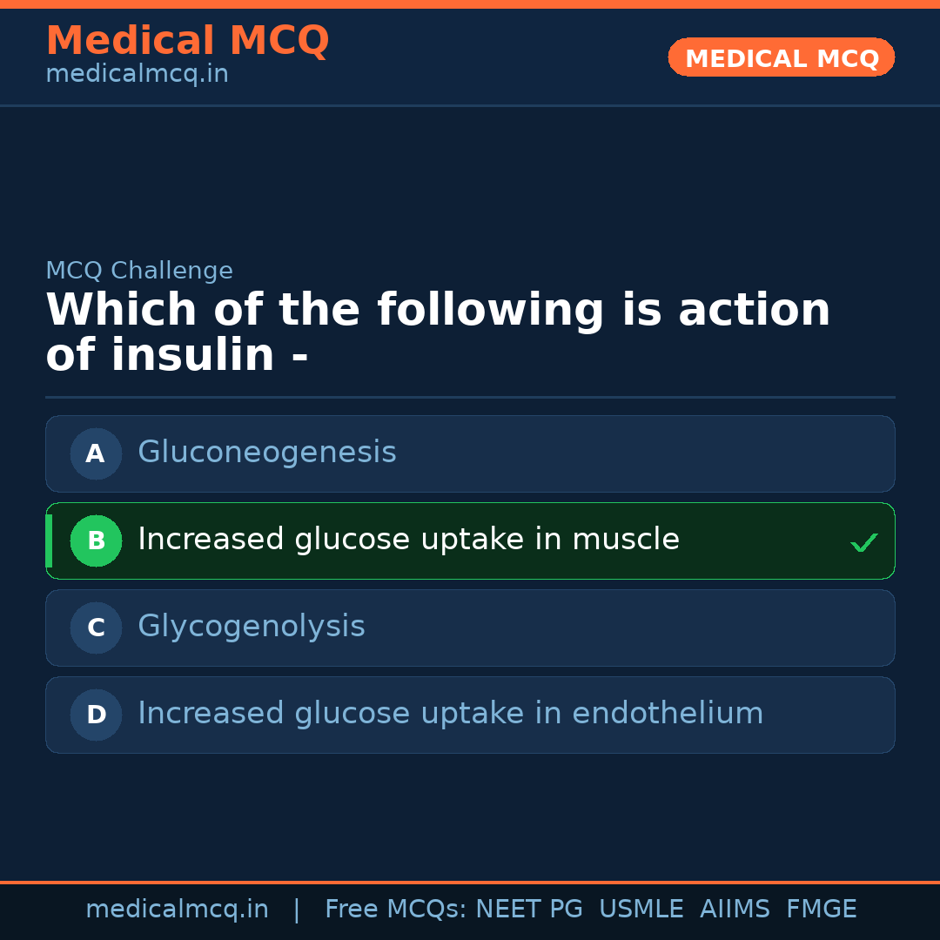940x940 pixels.
Task: Click the FMGE footer label
Action: pyautogui.click(x=822, y=910)
